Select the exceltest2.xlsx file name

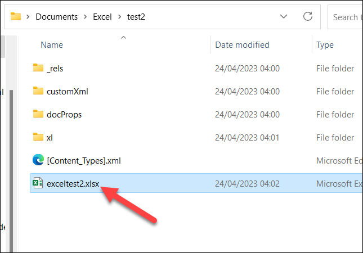[x=73, y=183]
